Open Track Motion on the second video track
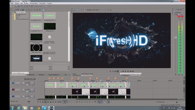195x110 pixels. (23, 90)
